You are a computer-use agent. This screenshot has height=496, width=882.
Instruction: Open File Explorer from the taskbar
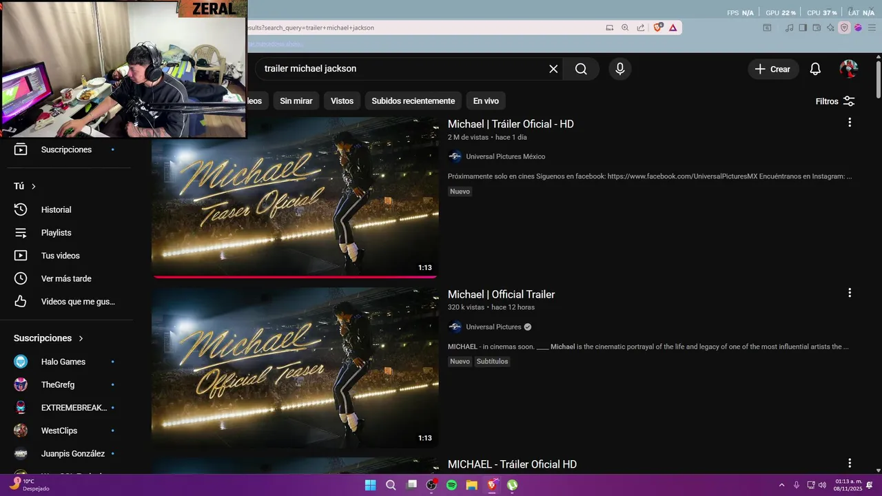tap(472, 485)
